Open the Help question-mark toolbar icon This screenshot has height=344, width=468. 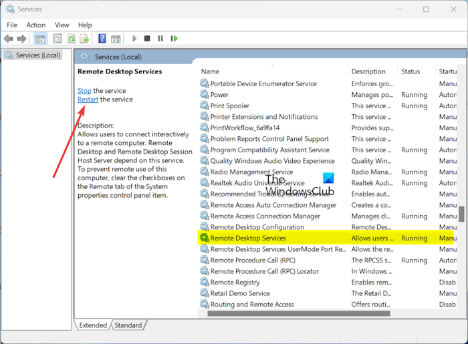102,39
